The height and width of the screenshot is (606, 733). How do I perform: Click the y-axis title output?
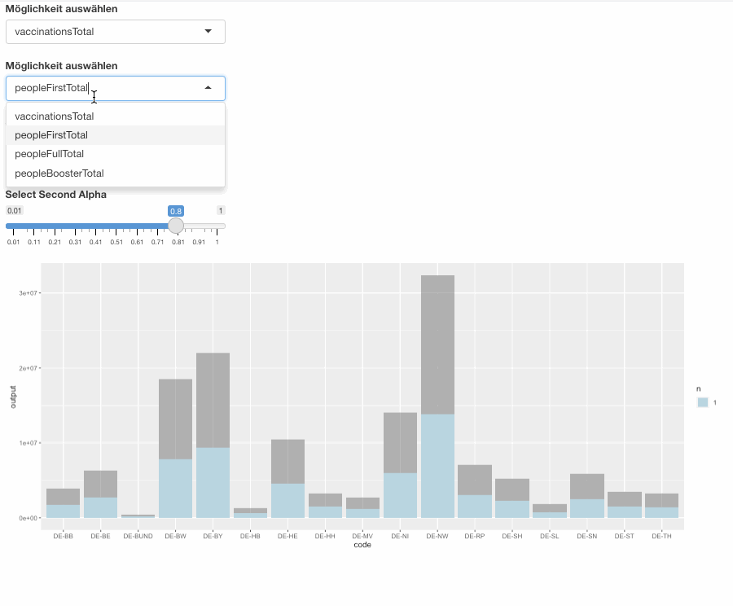(x=13, y=397)
